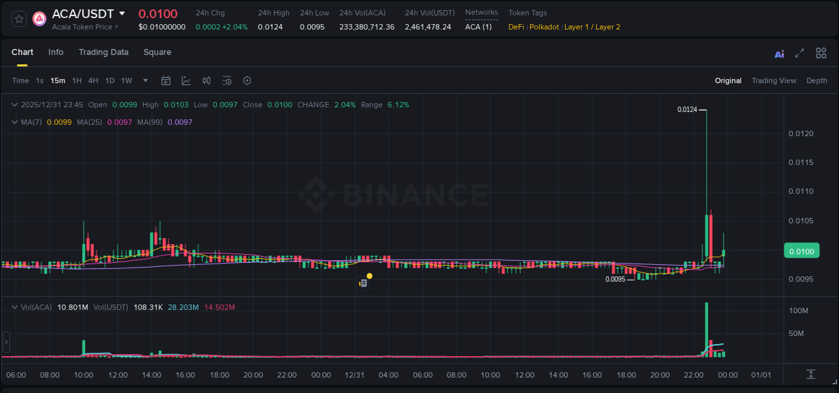Collapse the Vol(ACA) volume panel
839x393 pixels.
pyautogui.click(x=14, y=306)
